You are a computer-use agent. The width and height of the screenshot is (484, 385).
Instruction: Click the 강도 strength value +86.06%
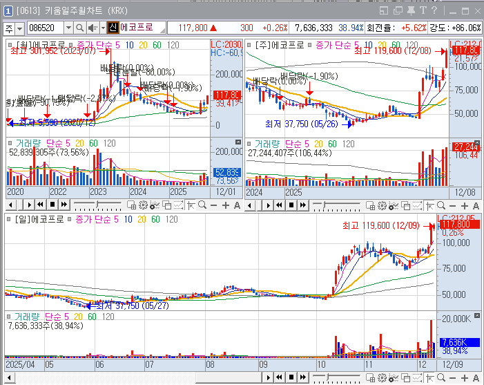(466, 28)
